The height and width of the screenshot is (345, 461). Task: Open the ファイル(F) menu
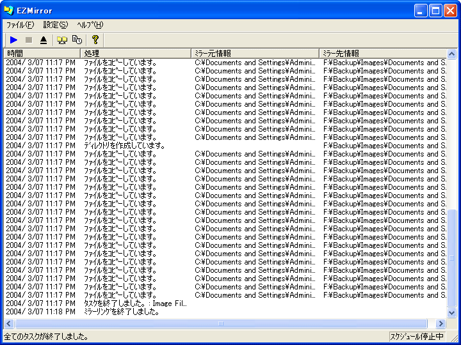click(x=20, y=25)
